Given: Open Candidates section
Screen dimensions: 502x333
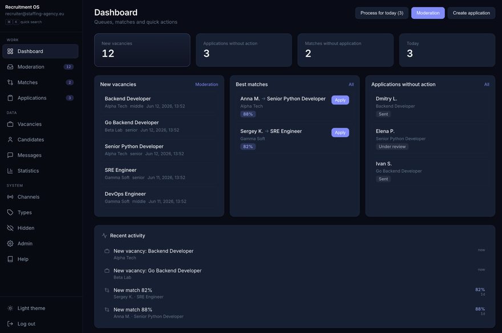Looking at the screenshot, I should [41, 140].
